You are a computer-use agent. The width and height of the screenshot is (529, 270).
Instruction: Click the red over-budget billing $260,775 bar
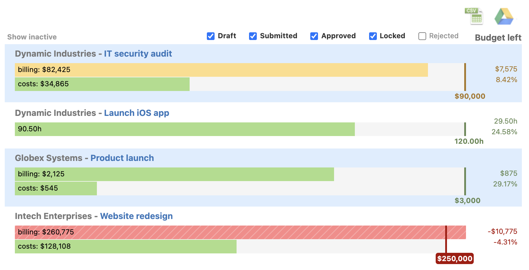pyautogui.click(x=240, y=232)
